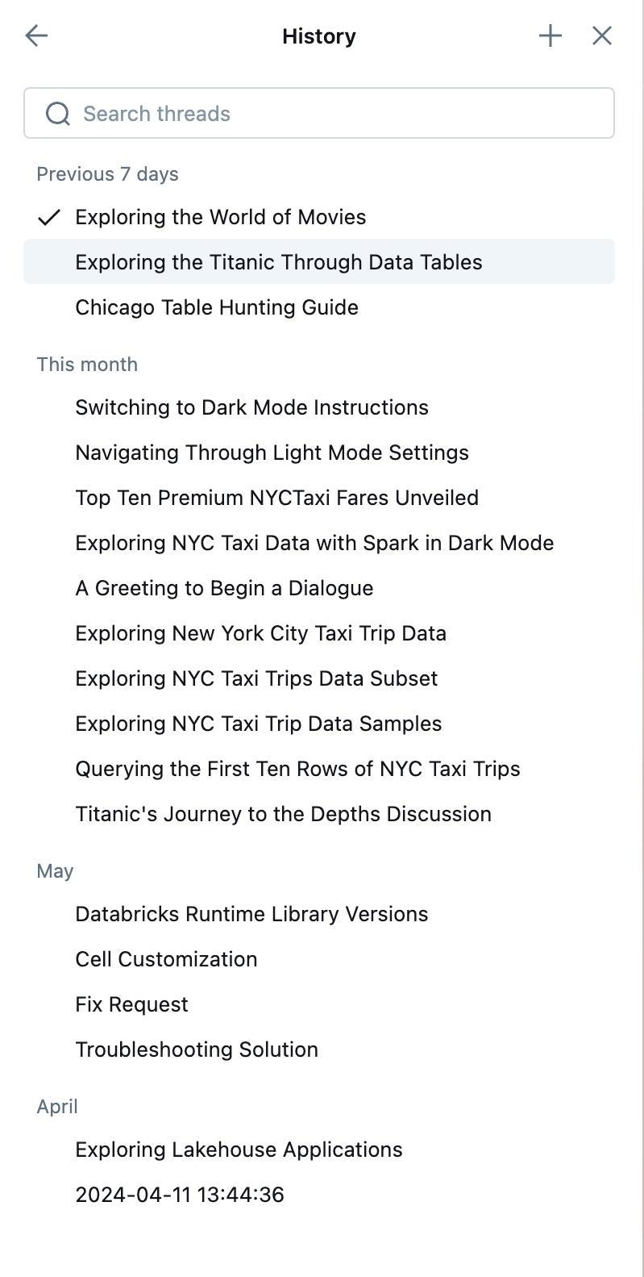644x1277 pixels.
Task: Select Exploring the World of Movies thread
Action: 220,217
